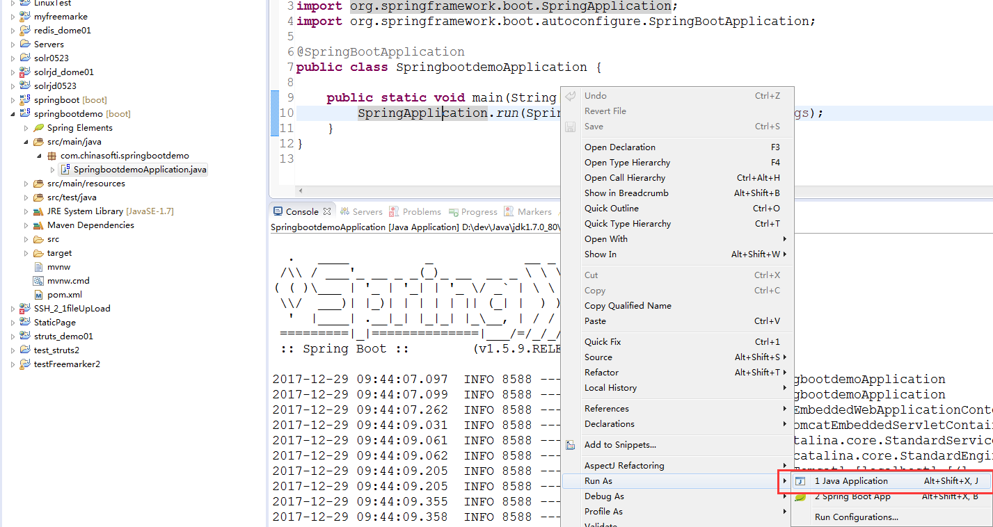Click the Maven Dependencies library icon
Screen dimensions: 993x527
39,225
